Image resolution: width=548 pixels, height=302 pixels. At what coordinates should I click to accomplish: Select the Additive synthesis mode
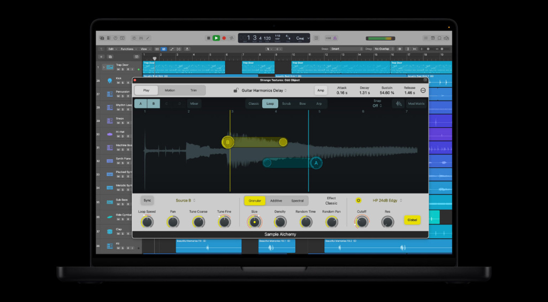point(276,201)
